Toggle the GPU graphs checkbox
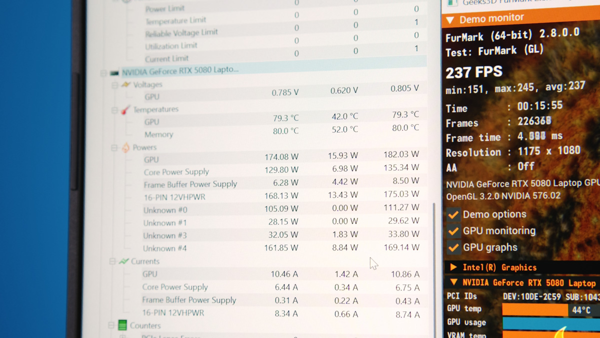The width and height of the screenshot is (600, 338). coord(453,247)
